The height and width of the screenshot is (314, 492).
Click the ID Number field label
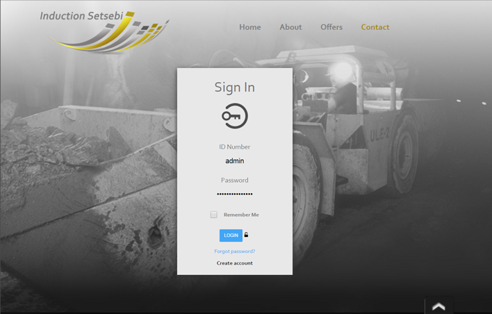pyautogui.click(x=234, y=147)
